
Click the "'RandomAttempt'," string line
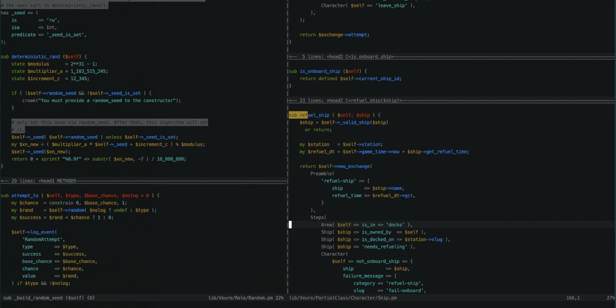(x=44, y=240)
